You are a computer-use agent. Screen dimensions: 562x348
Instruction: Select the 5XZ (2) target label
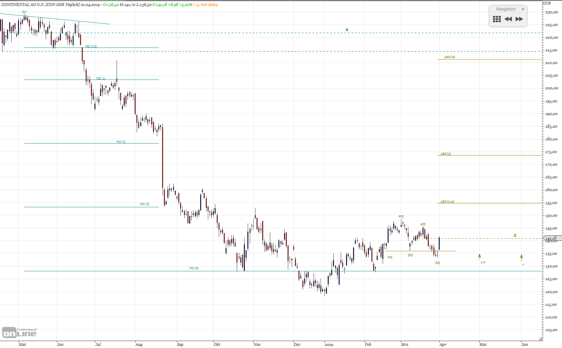(x=450, y=57)
